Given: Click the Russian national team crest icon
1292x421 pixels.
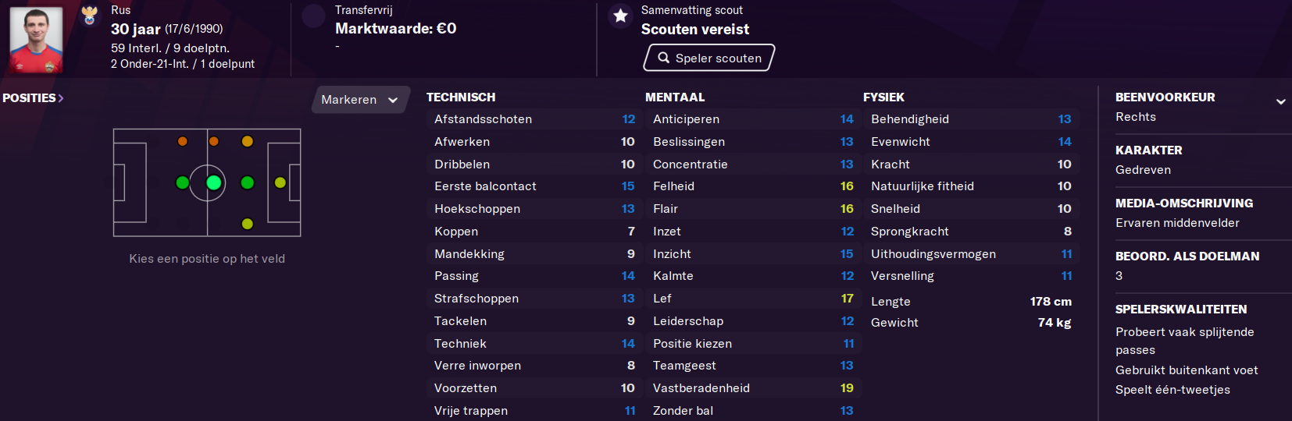Looking at the screenshot, I should [90, 15].
